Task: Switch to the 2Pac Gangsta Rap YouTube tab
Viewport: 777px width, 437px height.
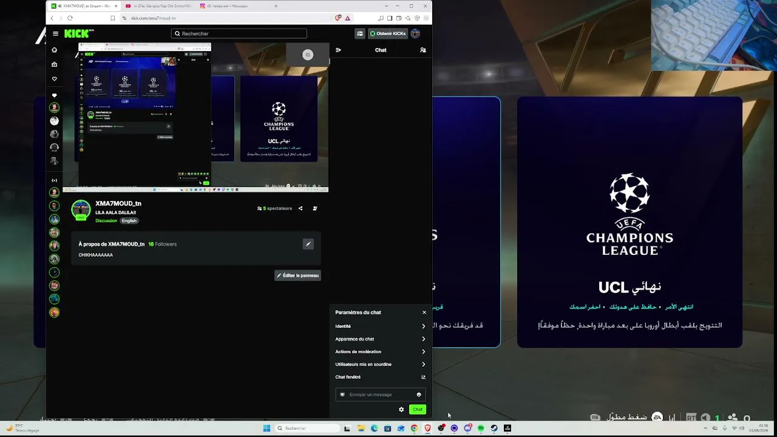Action: 158,6
